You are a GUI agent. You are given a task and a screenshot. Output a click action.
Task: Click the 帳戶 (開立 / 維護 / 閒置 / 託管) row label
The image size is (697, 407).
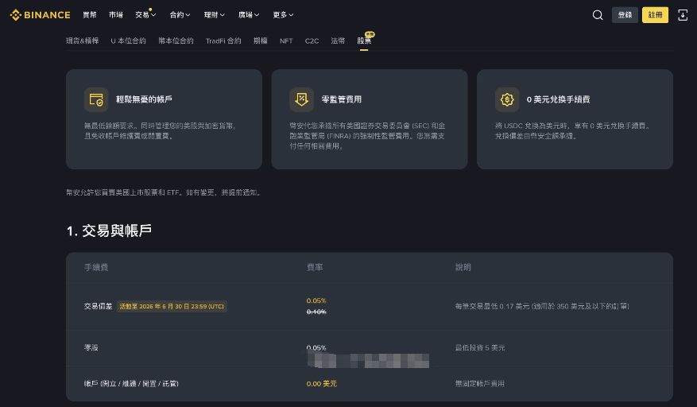tap(131, 383)
